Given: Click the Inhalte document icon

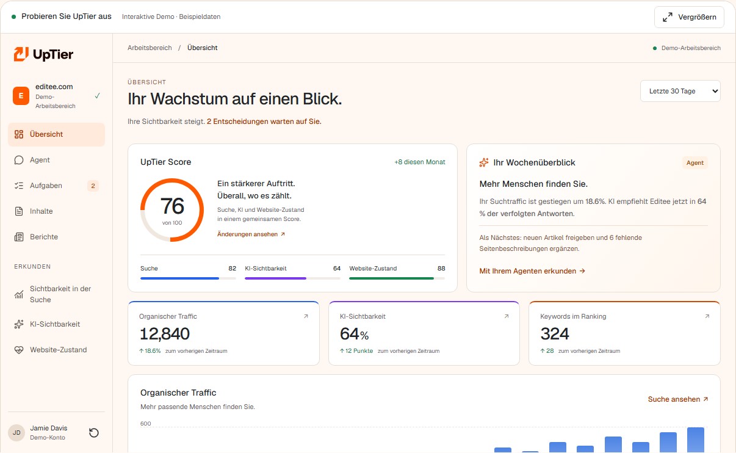Looking at the screenshot, I should (19, 211).
